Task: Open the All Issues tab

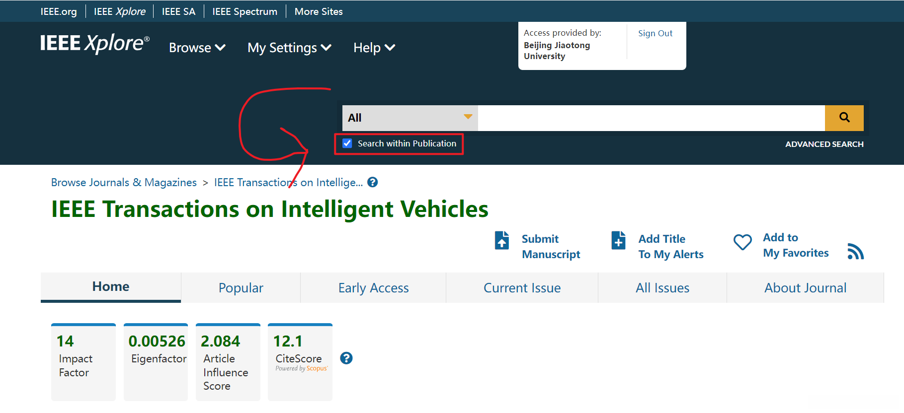Action: click(662, 288)
